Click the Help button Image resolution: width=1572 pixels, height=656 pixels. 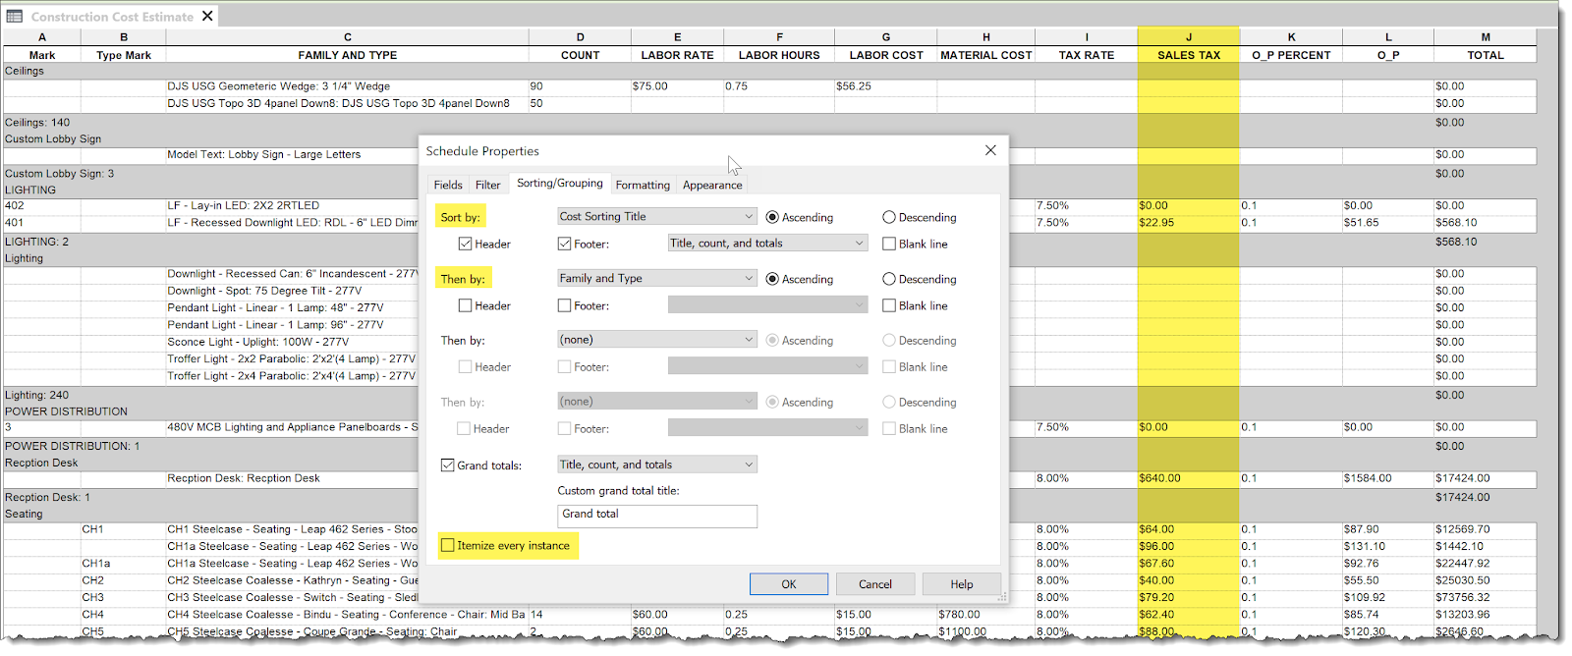tap(962, 584)
